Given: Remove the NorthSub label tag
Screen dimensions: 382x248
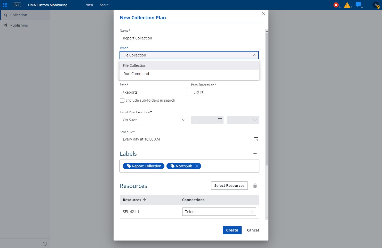Looking at the screenshot, I should tap(197, 166).
